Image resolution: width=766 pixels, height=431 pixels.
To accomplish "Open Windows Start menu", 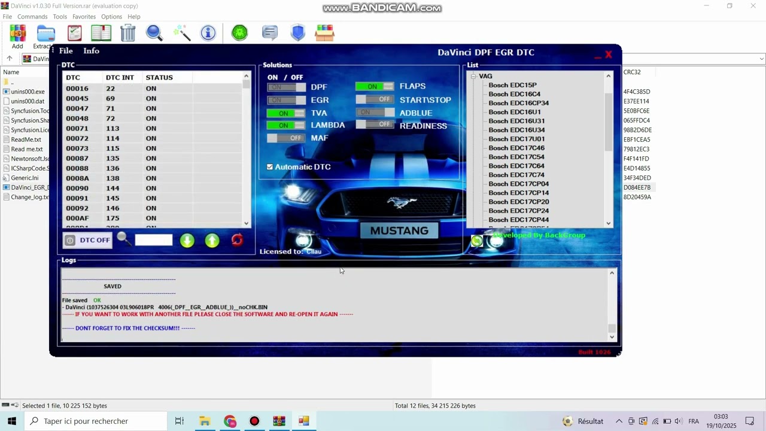I will click(12, 421).
